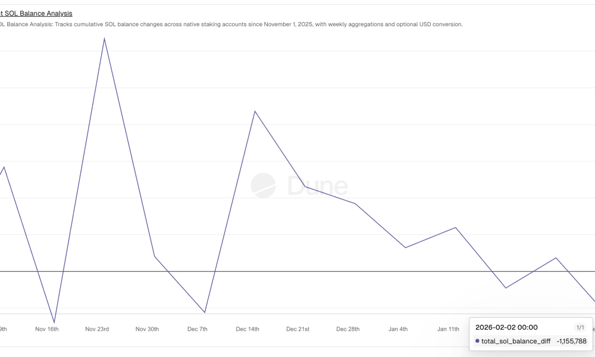Click the Nov 16th x-axis label

click(47, 329)
